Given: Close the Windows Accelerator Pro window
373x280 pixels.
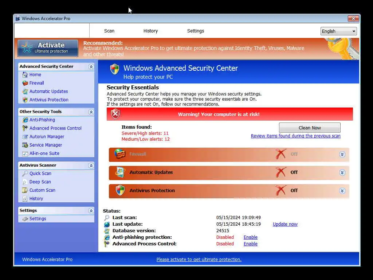Looking at the screenshot, I should click(x=353, y=19).
